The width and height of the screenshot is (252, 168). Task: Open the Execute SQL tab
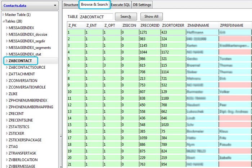(120, 5)
